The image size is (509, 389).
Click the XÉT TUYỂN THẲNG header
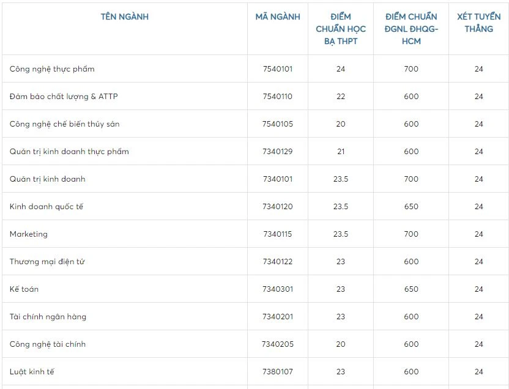click(x=478, y=23)
